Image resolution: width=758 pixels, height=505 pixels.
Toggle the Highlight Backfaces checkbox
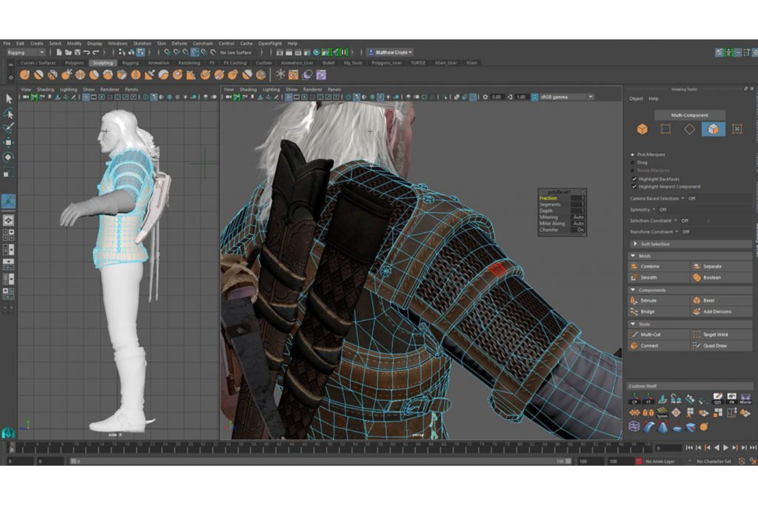point(634,179)
